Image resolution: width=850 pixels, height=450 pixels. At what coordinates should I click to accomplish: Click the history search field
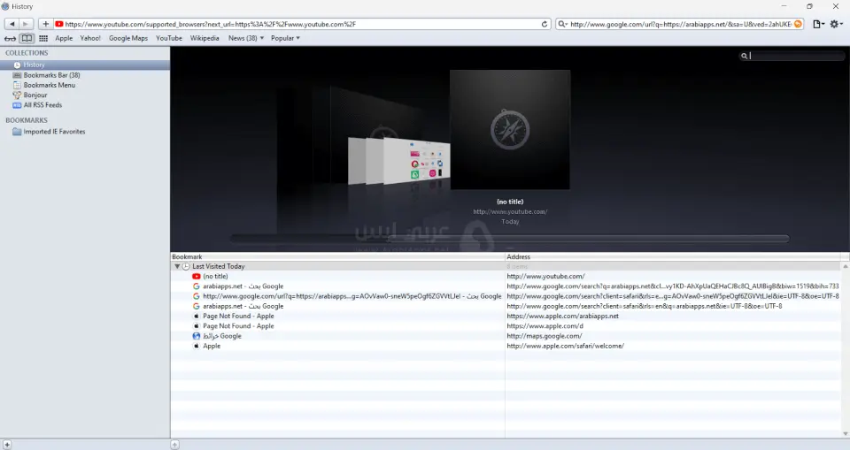pyautogui.click(x=794, y=56)
